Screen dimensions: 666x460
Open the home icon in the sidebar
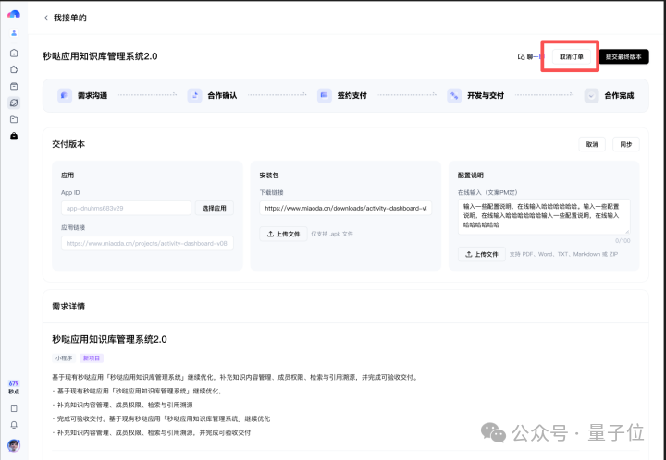pyautogui.click(x=14, y=53)
